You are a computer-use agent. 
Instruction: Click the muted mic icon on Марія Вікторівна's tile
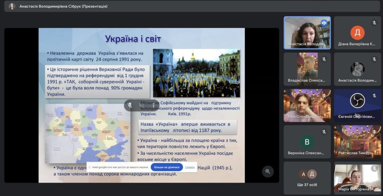374,168
